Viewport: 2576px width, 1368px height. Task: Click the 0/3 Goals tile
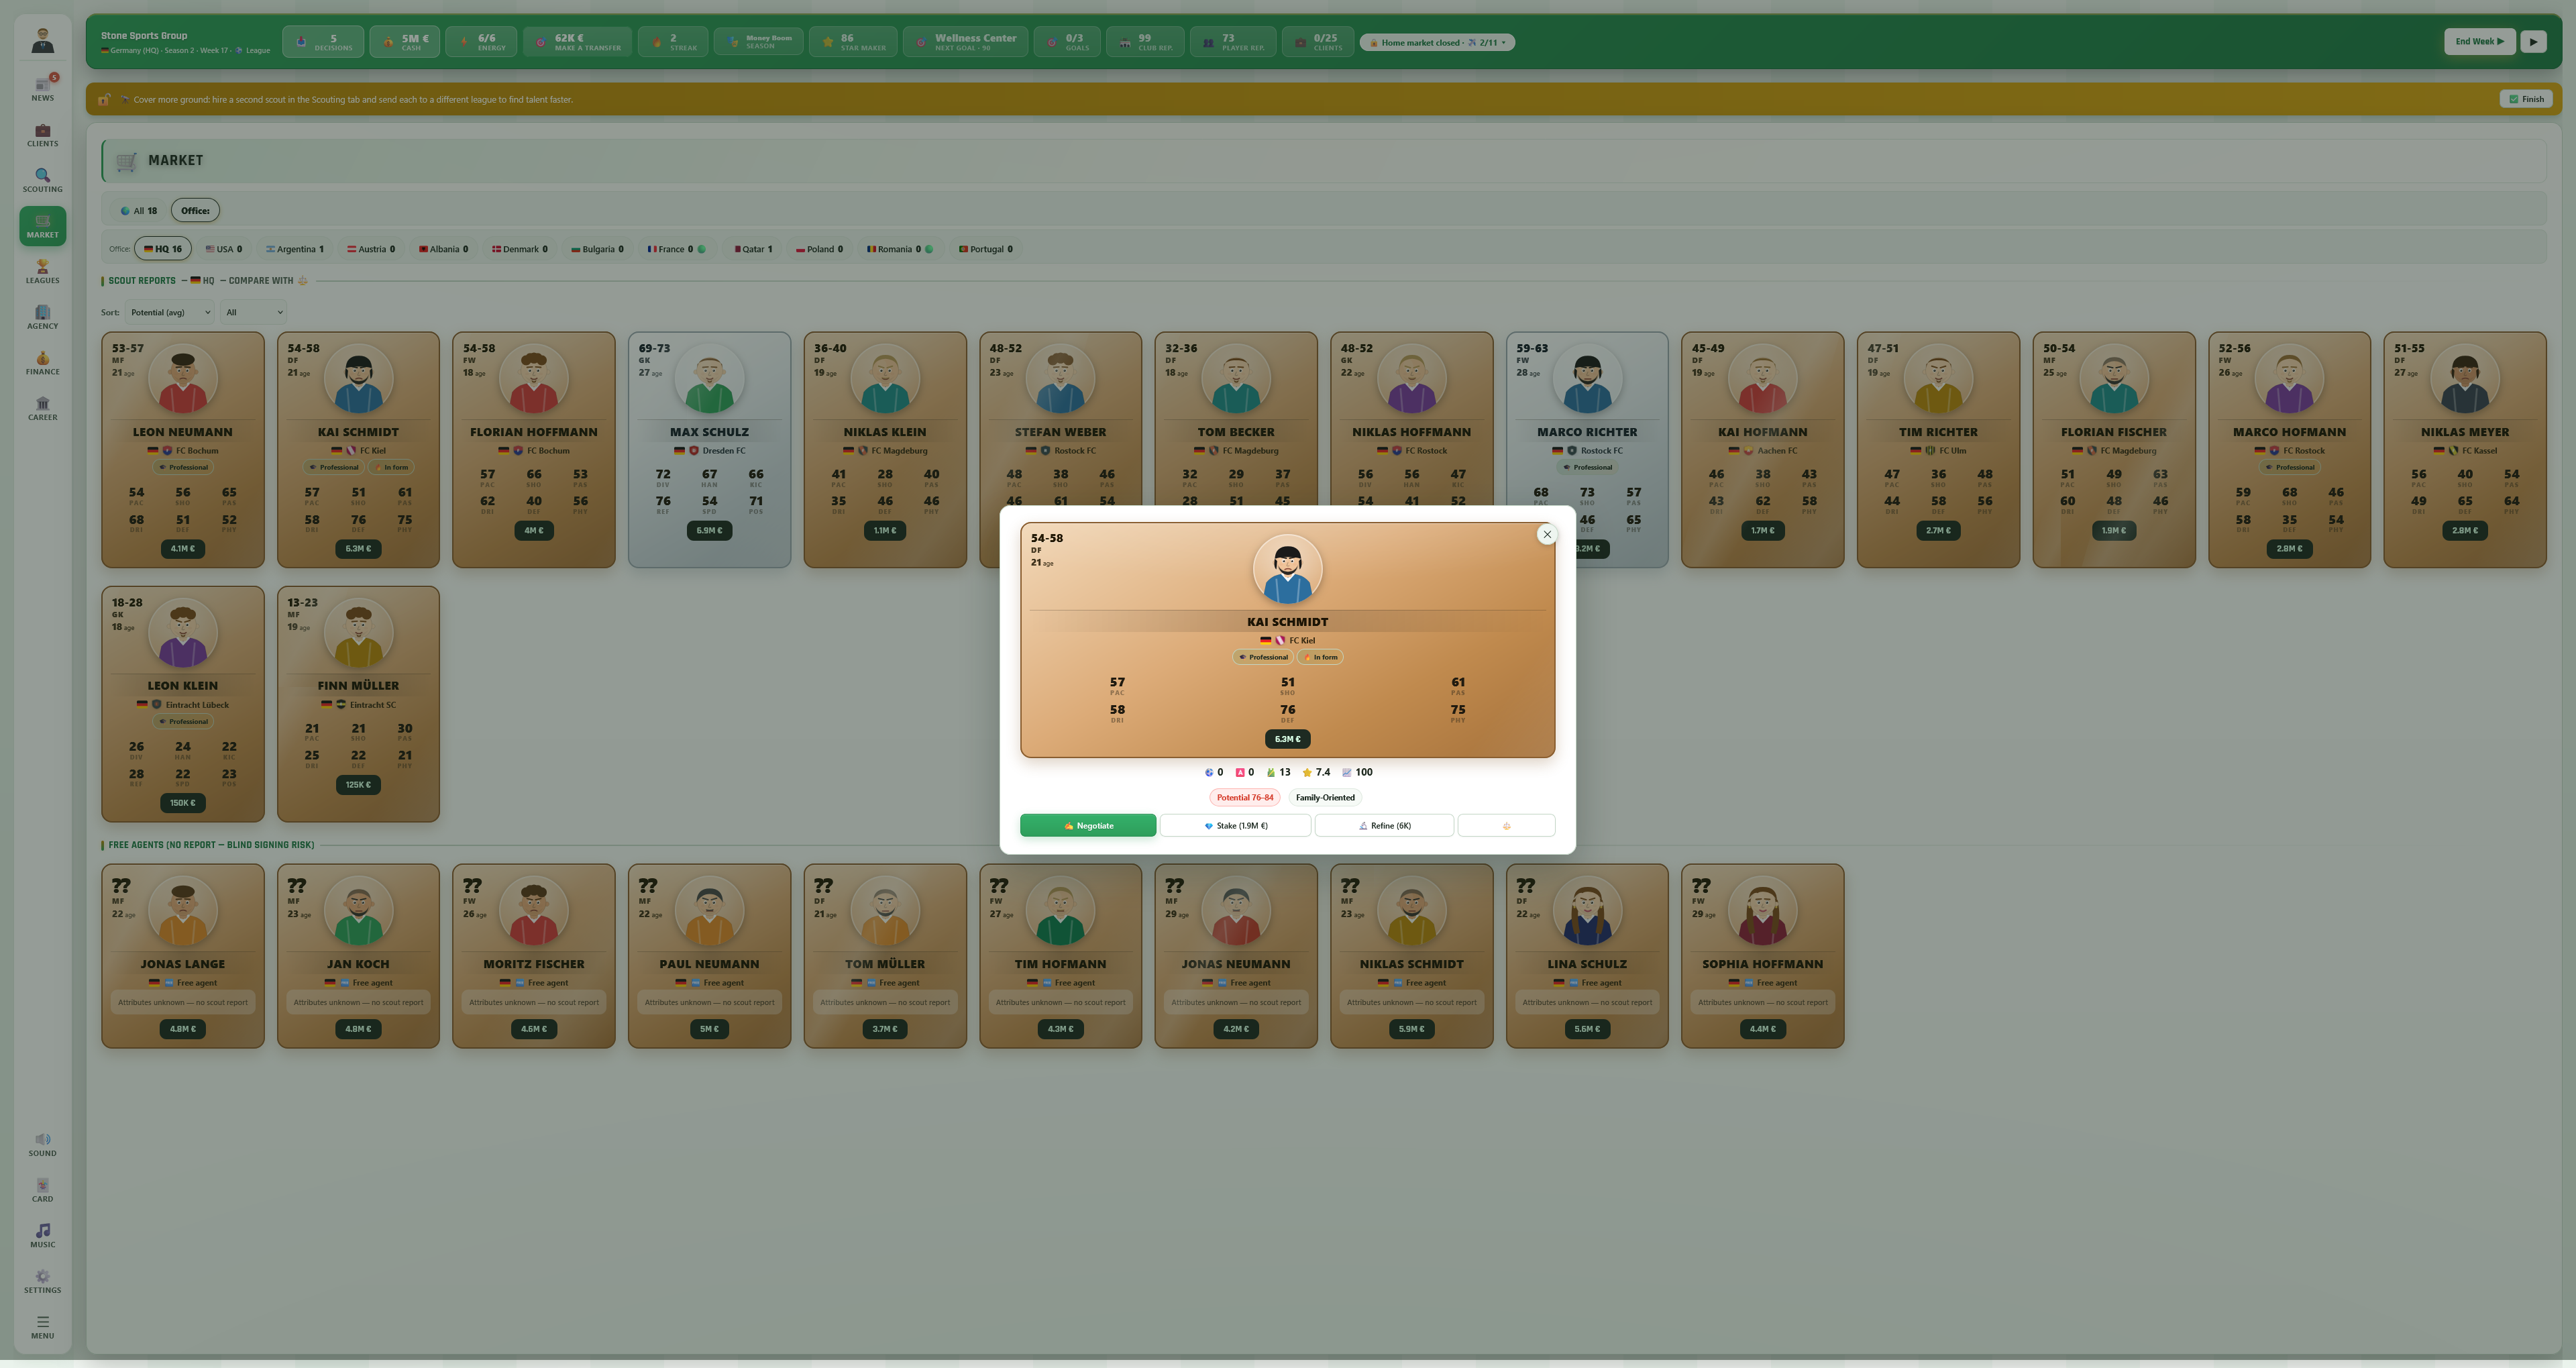tap(1066, 42)
